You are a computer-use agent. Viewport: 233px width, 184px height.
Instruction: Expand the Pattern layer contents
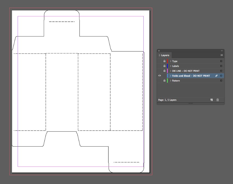point(171,81)
